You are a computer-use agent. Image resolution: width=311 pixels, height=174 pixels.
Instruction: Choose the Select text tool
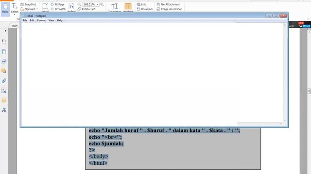[x=15, y=8]
